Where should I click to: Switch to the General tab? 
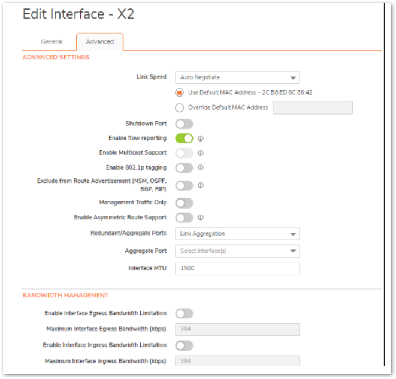tap(52, 42)
